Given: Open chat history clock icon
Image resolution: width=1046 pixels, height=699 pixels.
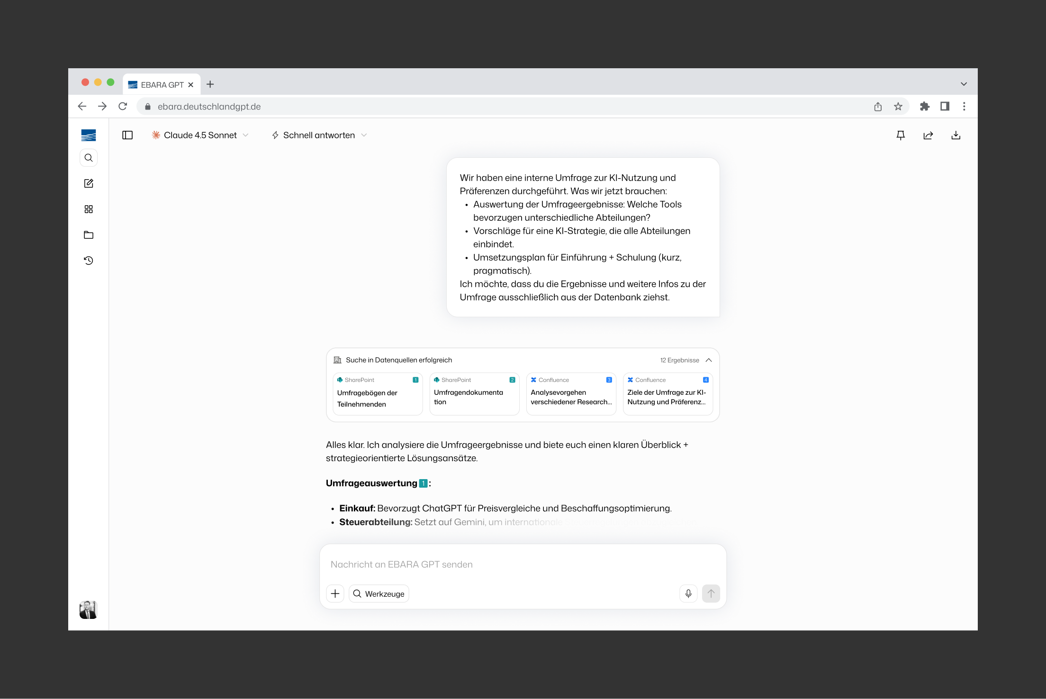Looking at the screenshot, I should point(89,261).
